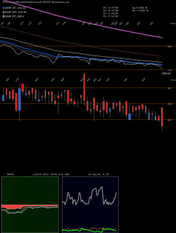Image resolution: width=176 pixels, height=233 pixels.
Task: Click the 188 price axis label
Action: (170, 47)
